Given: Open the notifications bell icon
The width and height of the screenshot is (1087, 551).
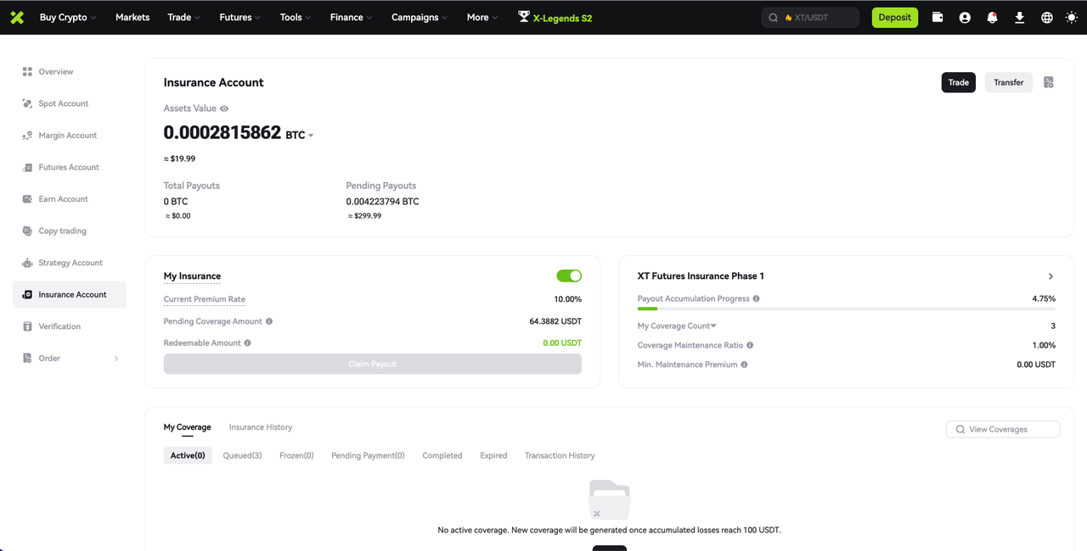Looking at the screenshot, I should click(992, 17).
